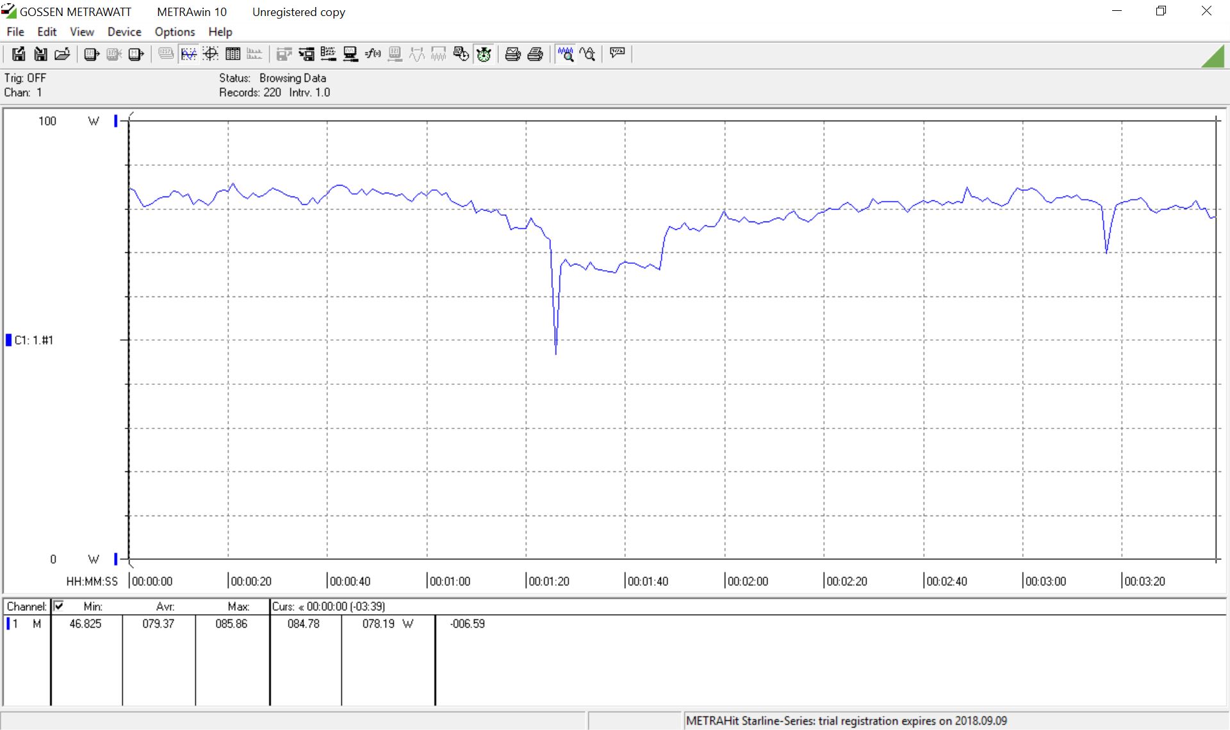Click the zoom-in waveform magnifier icon
The image size is (1230, 730).
tap(565, 54)
